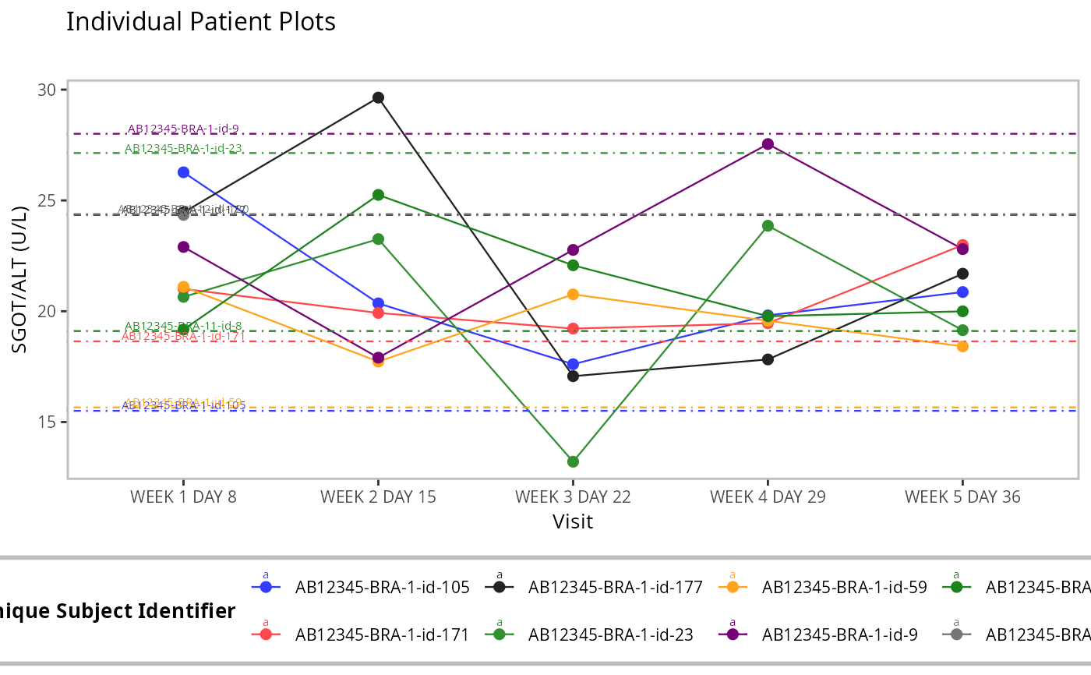Click the black legend marker for id-177

(x=499, y=587)
